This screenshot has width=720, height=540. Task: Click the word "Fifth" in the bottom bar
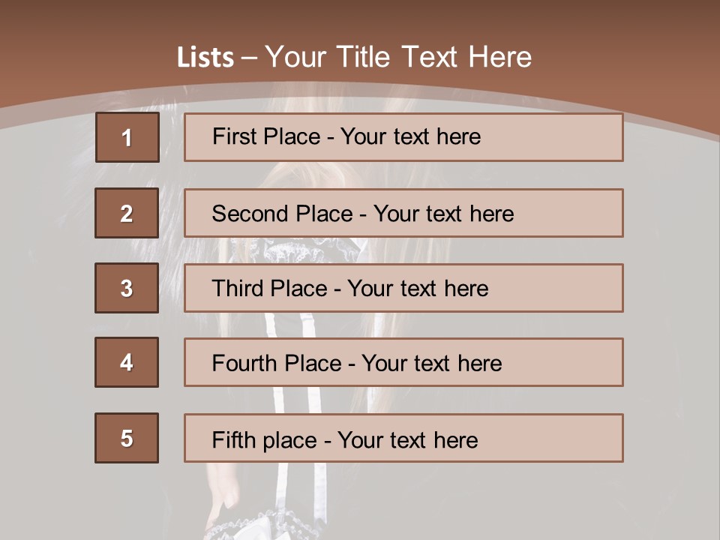click(235, 439)
